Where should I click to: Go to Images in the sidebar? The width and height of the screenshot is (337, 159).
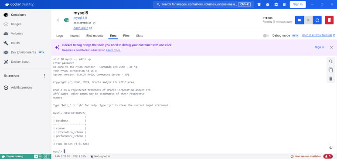26,24
